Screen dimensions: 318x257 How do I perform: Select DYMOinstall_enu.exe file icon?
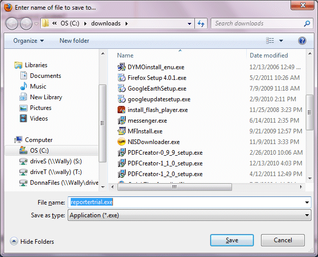[x=122, y=67]
